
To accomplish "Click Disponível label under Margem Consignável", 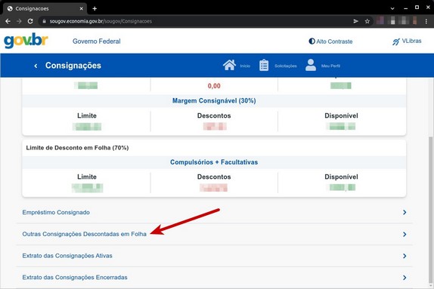I will click(341, 115).
